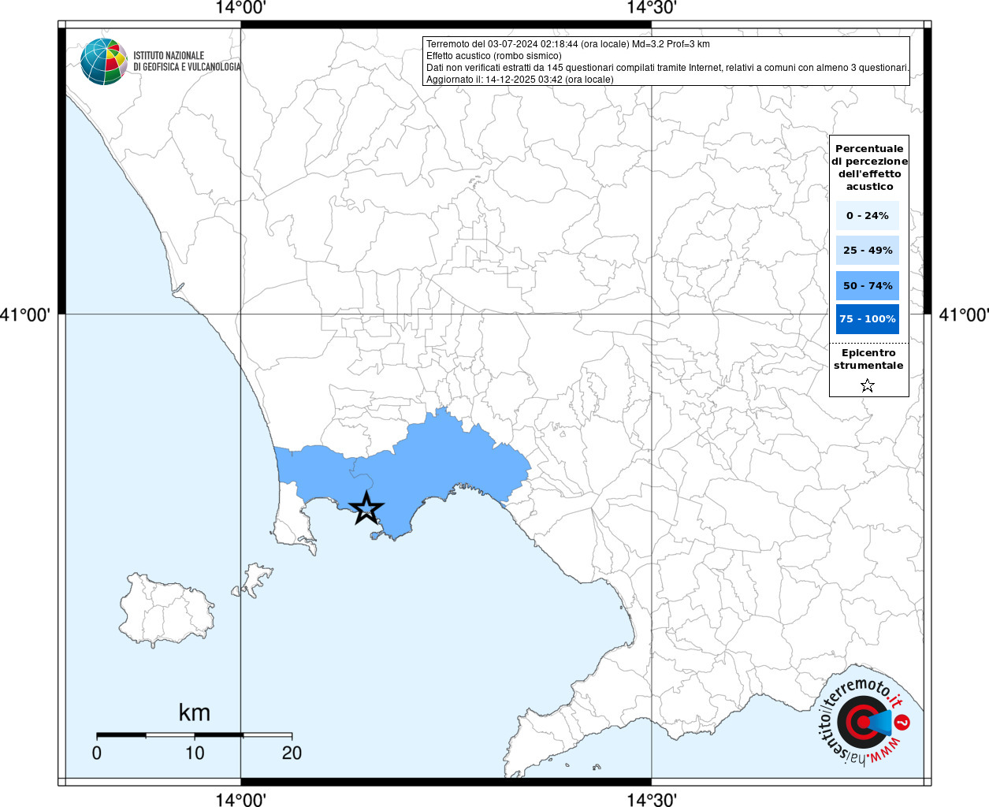Click the Ischia island outline
The image size is (989, 807).
click(166, 610)
